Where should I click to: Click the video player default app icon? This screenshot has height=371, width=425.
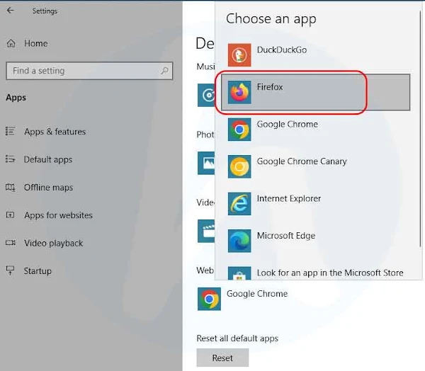206,231
